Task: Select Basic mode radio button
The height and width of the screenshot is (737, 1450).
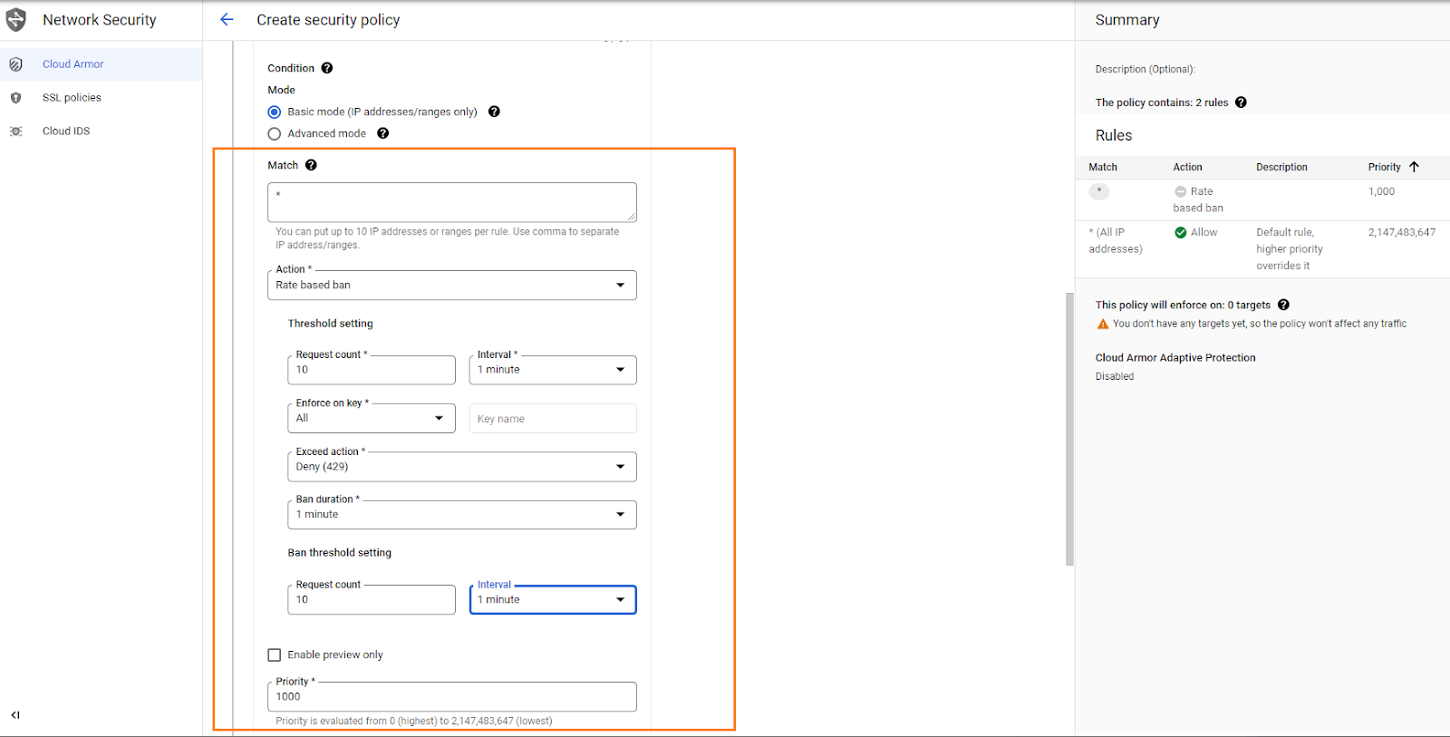Action: coord(275,112)
